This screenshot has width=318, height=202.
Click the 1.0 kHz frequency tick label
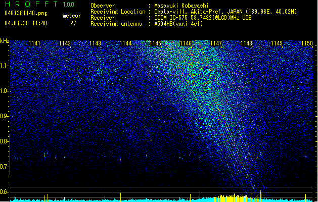[5, 91]
